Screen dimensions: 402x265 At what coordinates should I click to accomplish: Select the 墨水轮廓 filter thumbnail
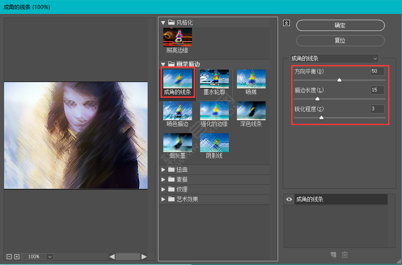coord(214,78)
